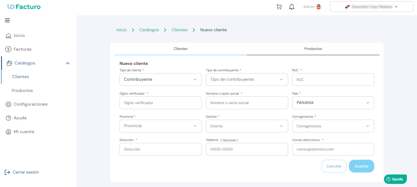Viewport: 417px width, 187px height.
Task: Go to Facturas in the sidebar
Action: coord(22,49)
